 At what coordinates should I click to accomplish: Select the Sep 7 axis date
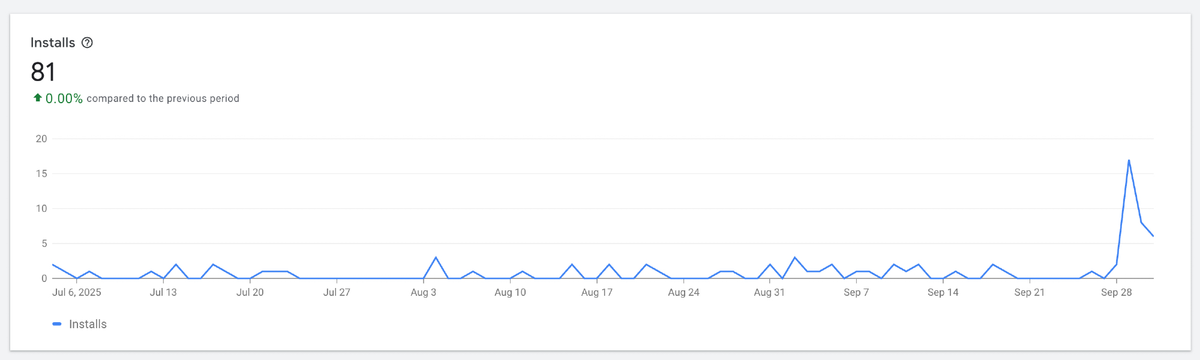click(x=856, y=292)
